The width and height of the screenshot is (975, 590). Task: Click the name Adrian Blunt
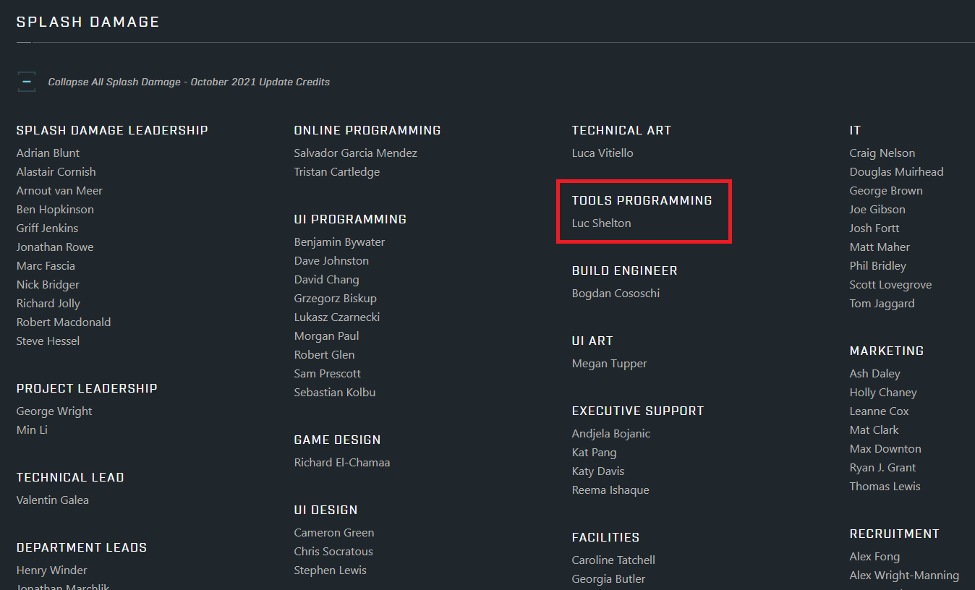(x=48, y=153)
